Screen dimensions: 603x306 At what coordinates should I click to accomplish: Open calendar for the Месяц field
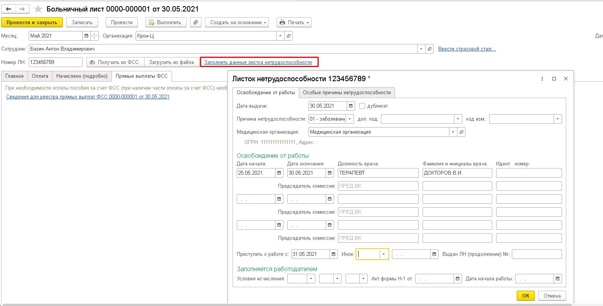tap(87, 36)
